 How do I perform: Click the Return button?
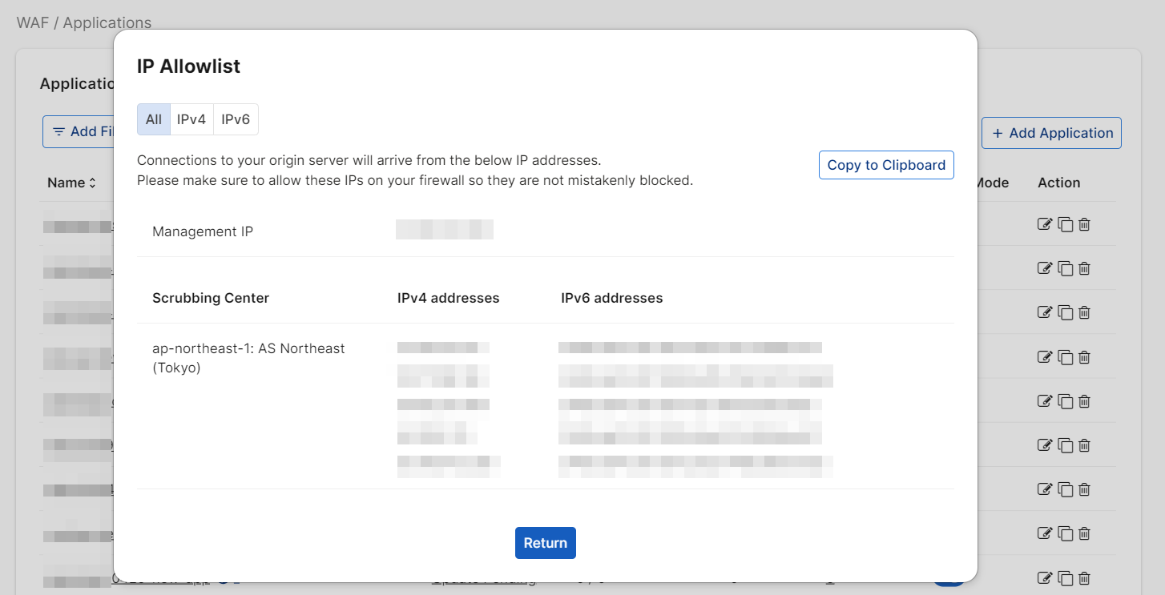click(545, 543)
